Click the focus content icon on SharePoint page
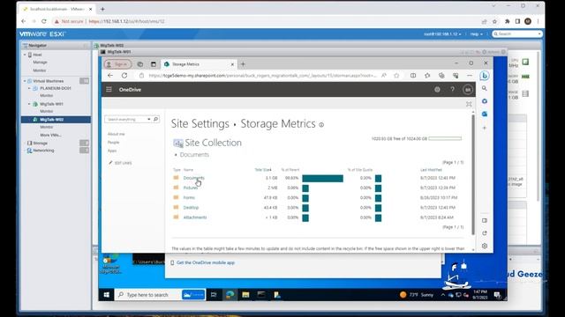The width and height of the screenshot is (565, 317). click(469, 104)
